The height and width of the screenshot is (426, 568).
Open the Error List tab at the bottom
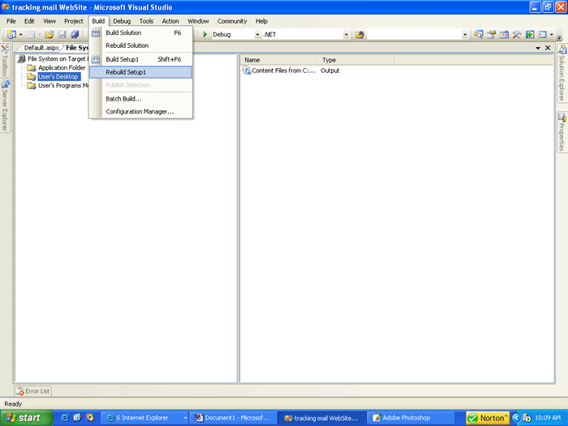pos(33,391)
